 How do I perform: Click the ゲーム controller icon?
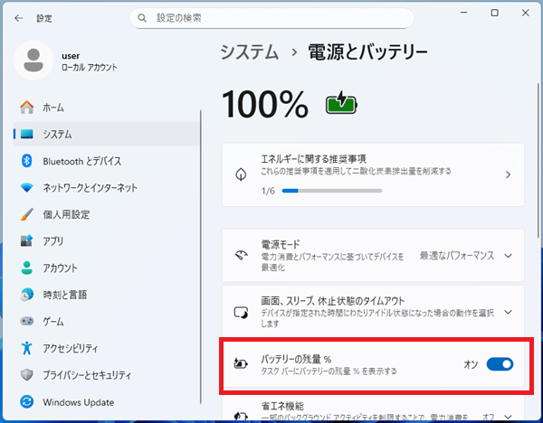pyautogui.click(x=26, y=321)
